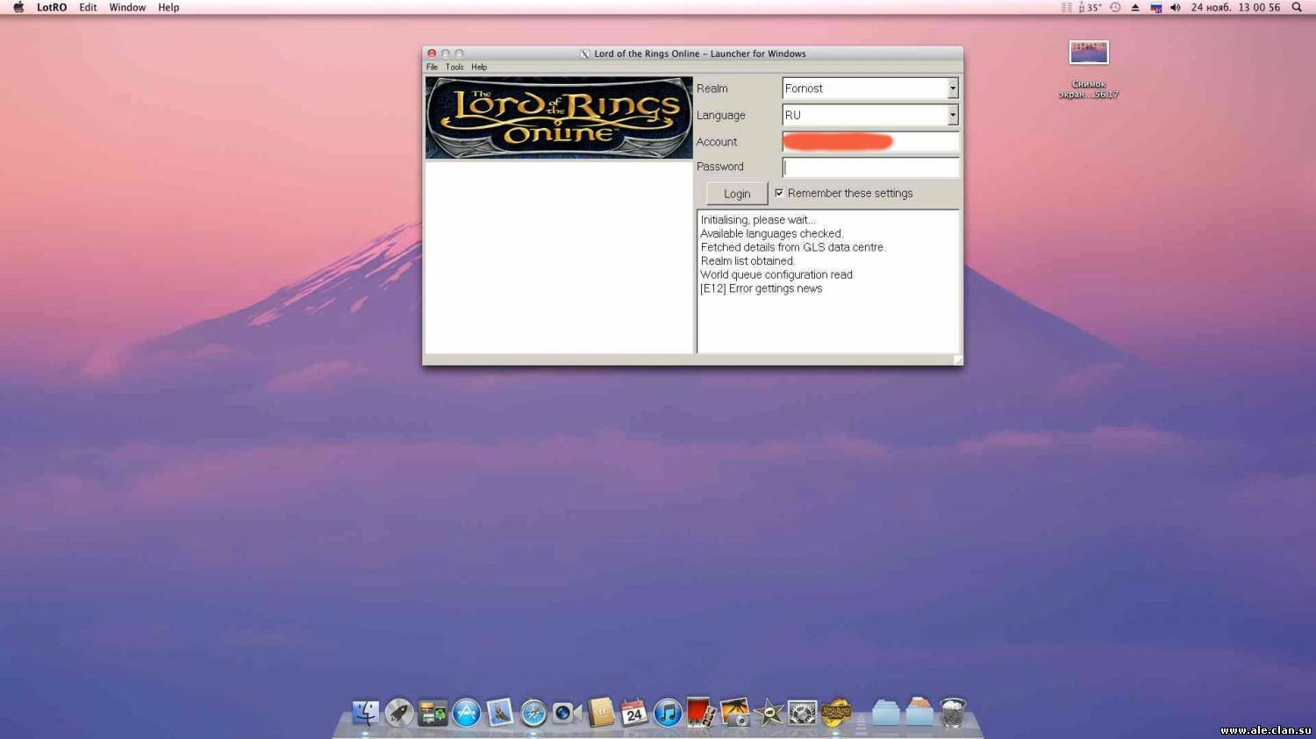The height and width of the screenshot is (739, 1316).
Task: Open Time Machine menu bar icon
Action: point(1115,7)
